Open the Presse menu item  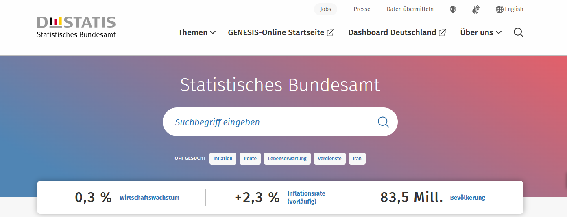(x=362, y=9)
